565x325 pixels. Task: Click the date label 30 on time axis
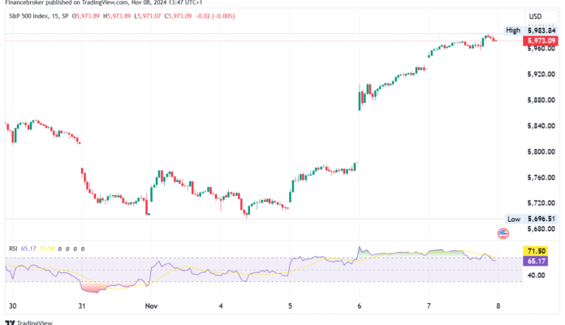coord(13,305)
